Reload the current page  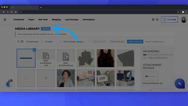[x=11, y=12]
